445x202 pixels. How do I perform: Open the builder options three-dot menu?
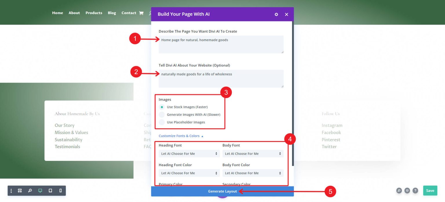11,191
